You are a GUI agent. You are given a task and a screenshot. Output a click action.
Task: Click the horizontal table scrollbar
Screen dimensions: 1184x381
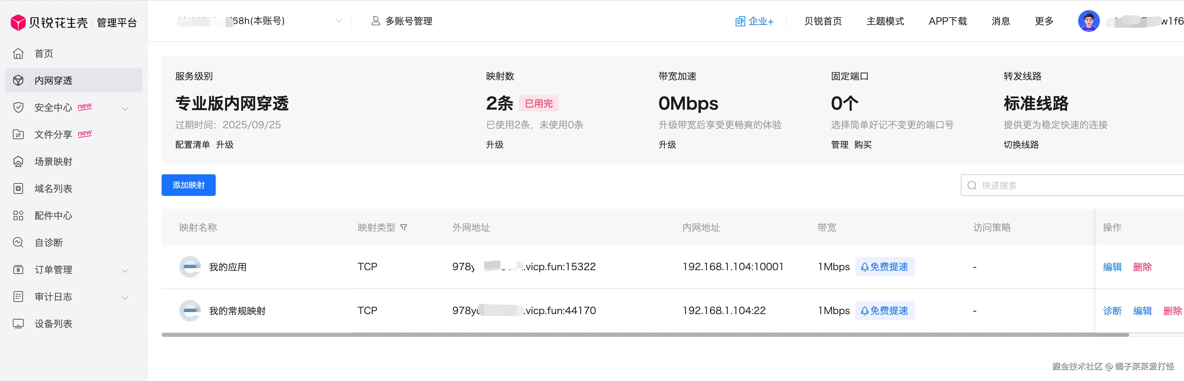point(643,335)
